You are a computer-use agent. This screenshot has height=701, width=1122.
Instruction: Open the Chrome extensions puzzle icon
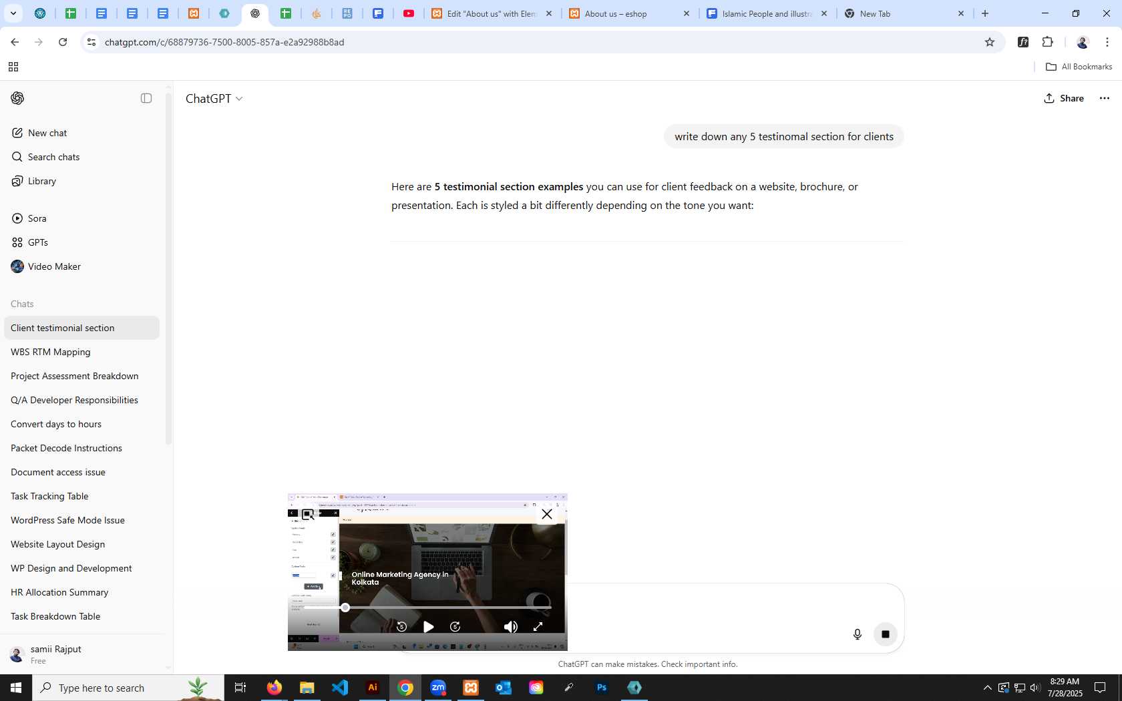pos(1047,42)
